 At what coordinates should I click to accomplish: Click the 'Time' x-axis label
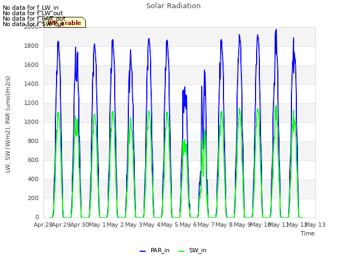[308, 233]
